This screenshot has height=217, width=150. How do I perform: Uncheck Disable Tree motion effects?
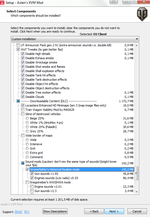coord(23,92)
